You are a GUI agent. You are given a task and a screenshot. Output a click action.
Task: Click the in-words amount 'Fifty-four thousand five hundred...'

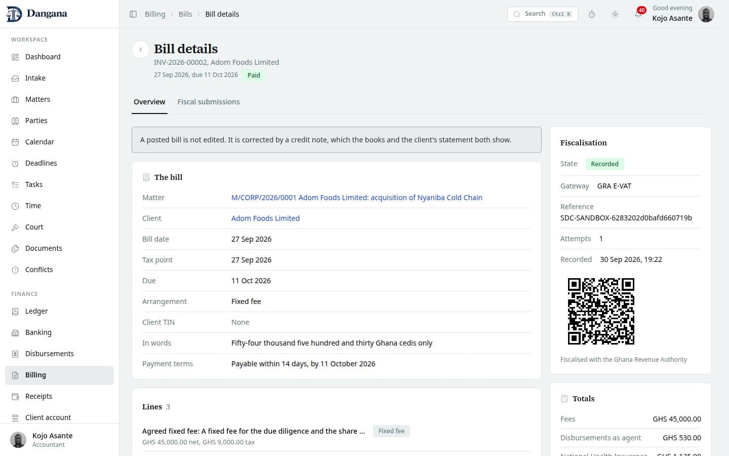(332, 343)
